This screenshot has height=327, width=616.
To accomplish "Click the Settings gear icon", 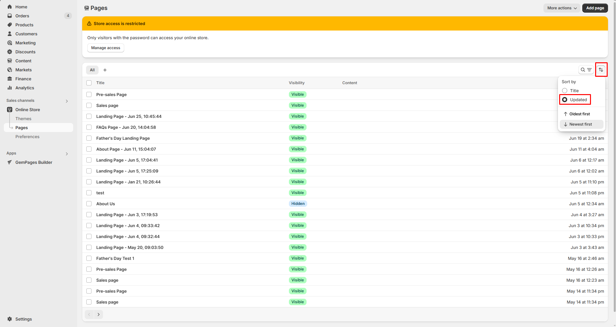I will [10, 319].
